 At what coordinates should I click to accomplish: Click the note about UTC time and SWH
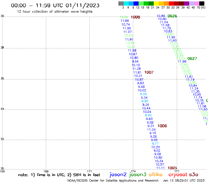tap(59, 175)
